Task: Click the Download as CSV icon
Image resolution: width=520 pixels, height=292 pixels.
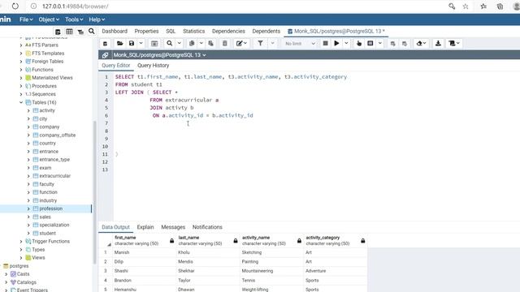Action: coord(438,43)
